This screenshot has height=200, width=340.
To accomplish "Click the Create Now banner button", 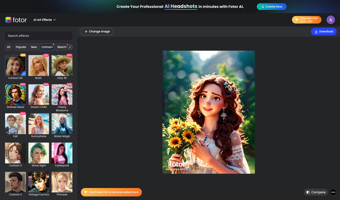I will point(271,7).
